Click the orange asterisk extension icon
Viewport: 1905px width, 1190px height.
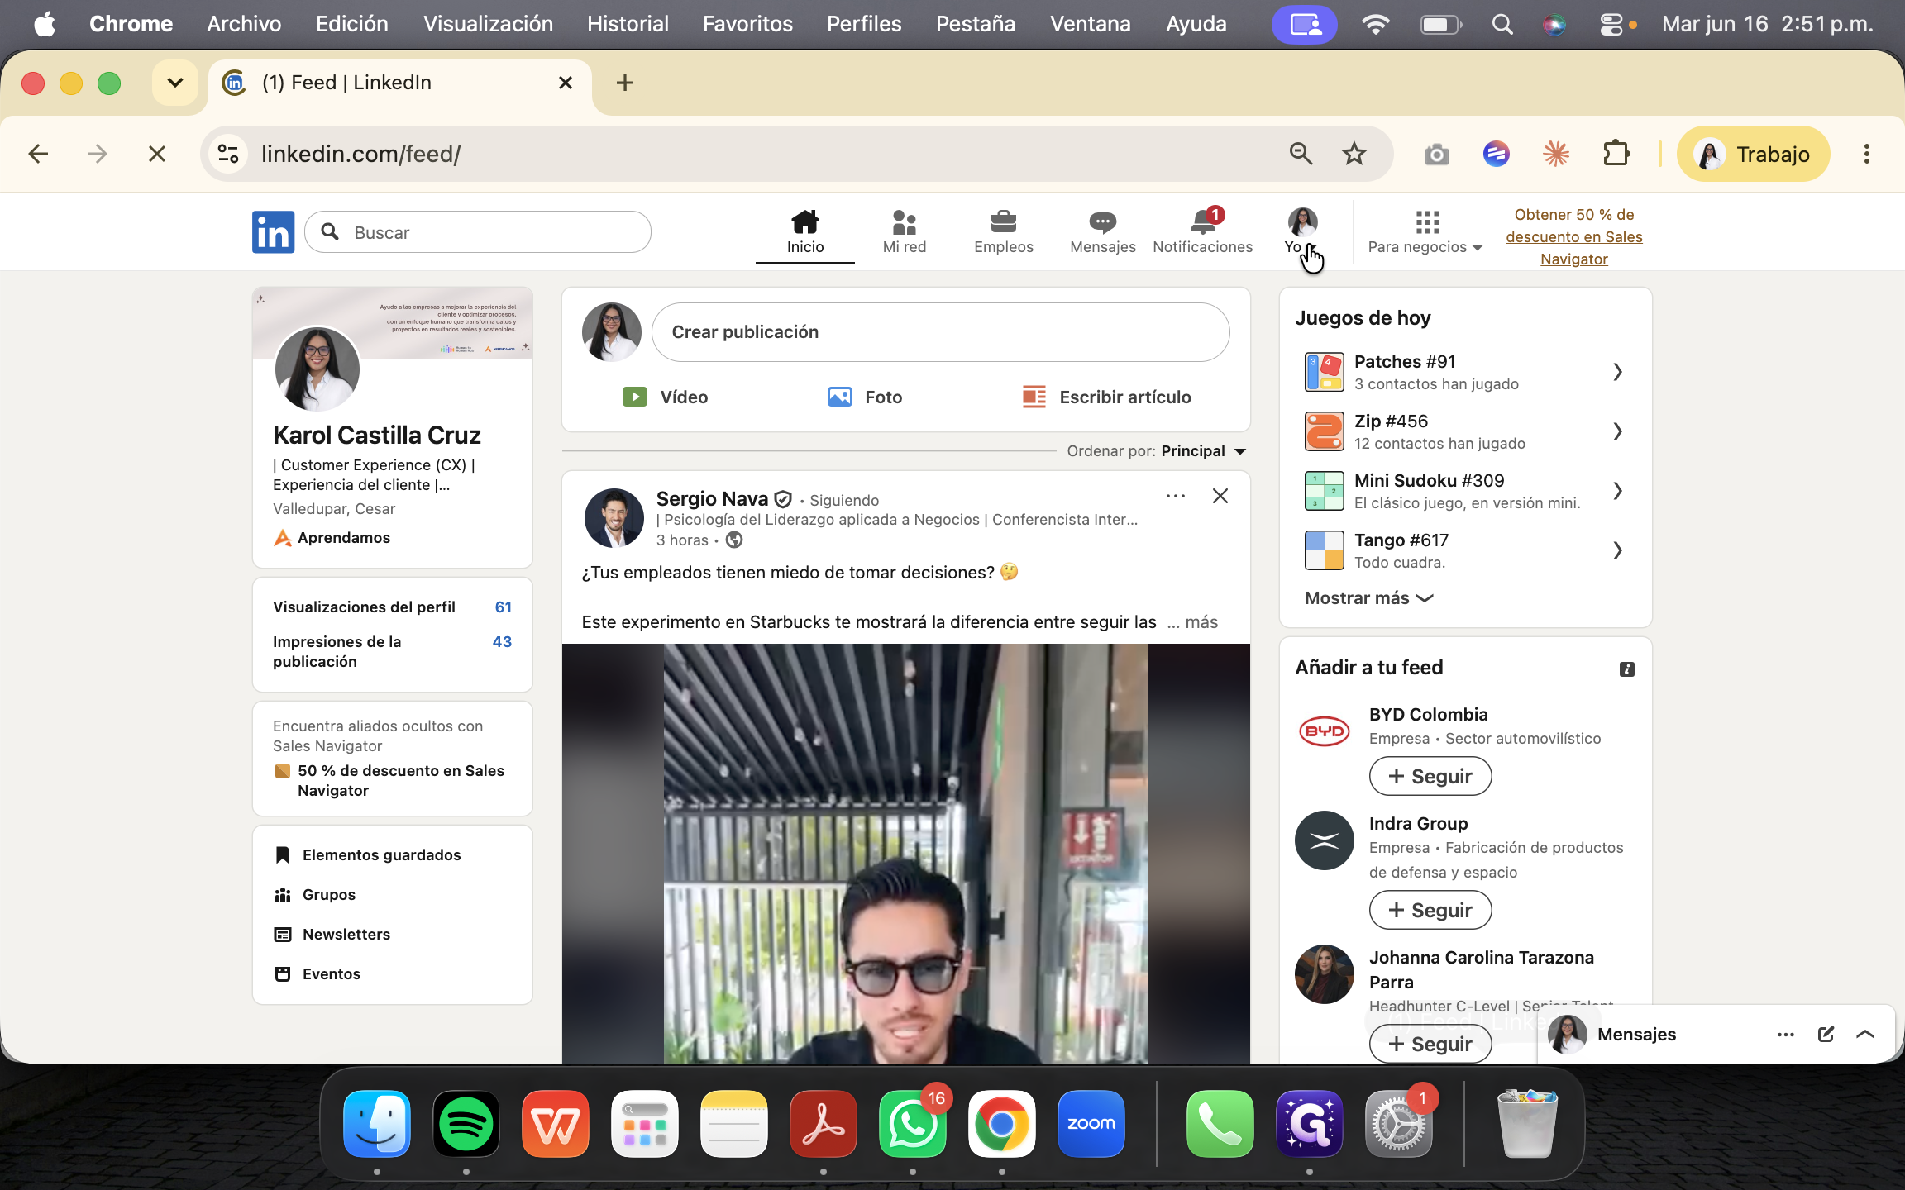[x=1556, y=154]
